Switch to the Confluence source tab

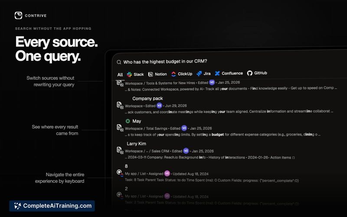point(229,73)
